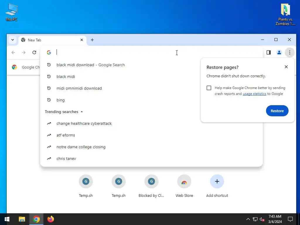The width and height of the screenshot is (300, 225).
Task: Go back using the back arrow
Action: (x=13, y=52)
